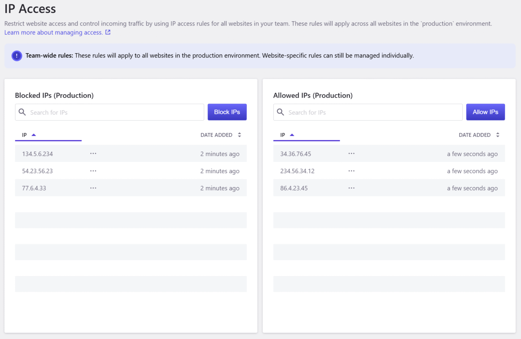Open the actions menu for IP 77.6.4.33
Image resolution: width=521 pixels, height=339 pixels.
pyautogui.click(x=93, y=188)
